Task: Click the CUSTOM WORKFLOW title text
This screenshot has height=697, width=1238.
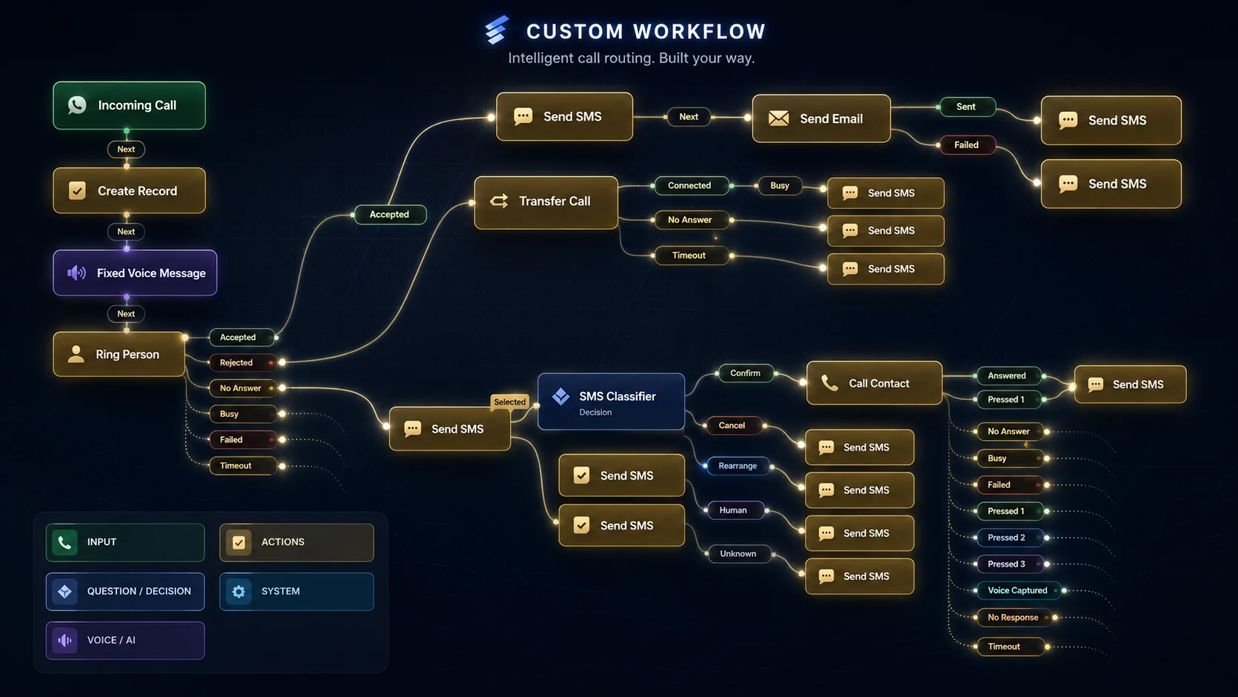Action: pyautogui.click(x=646, y=32)
